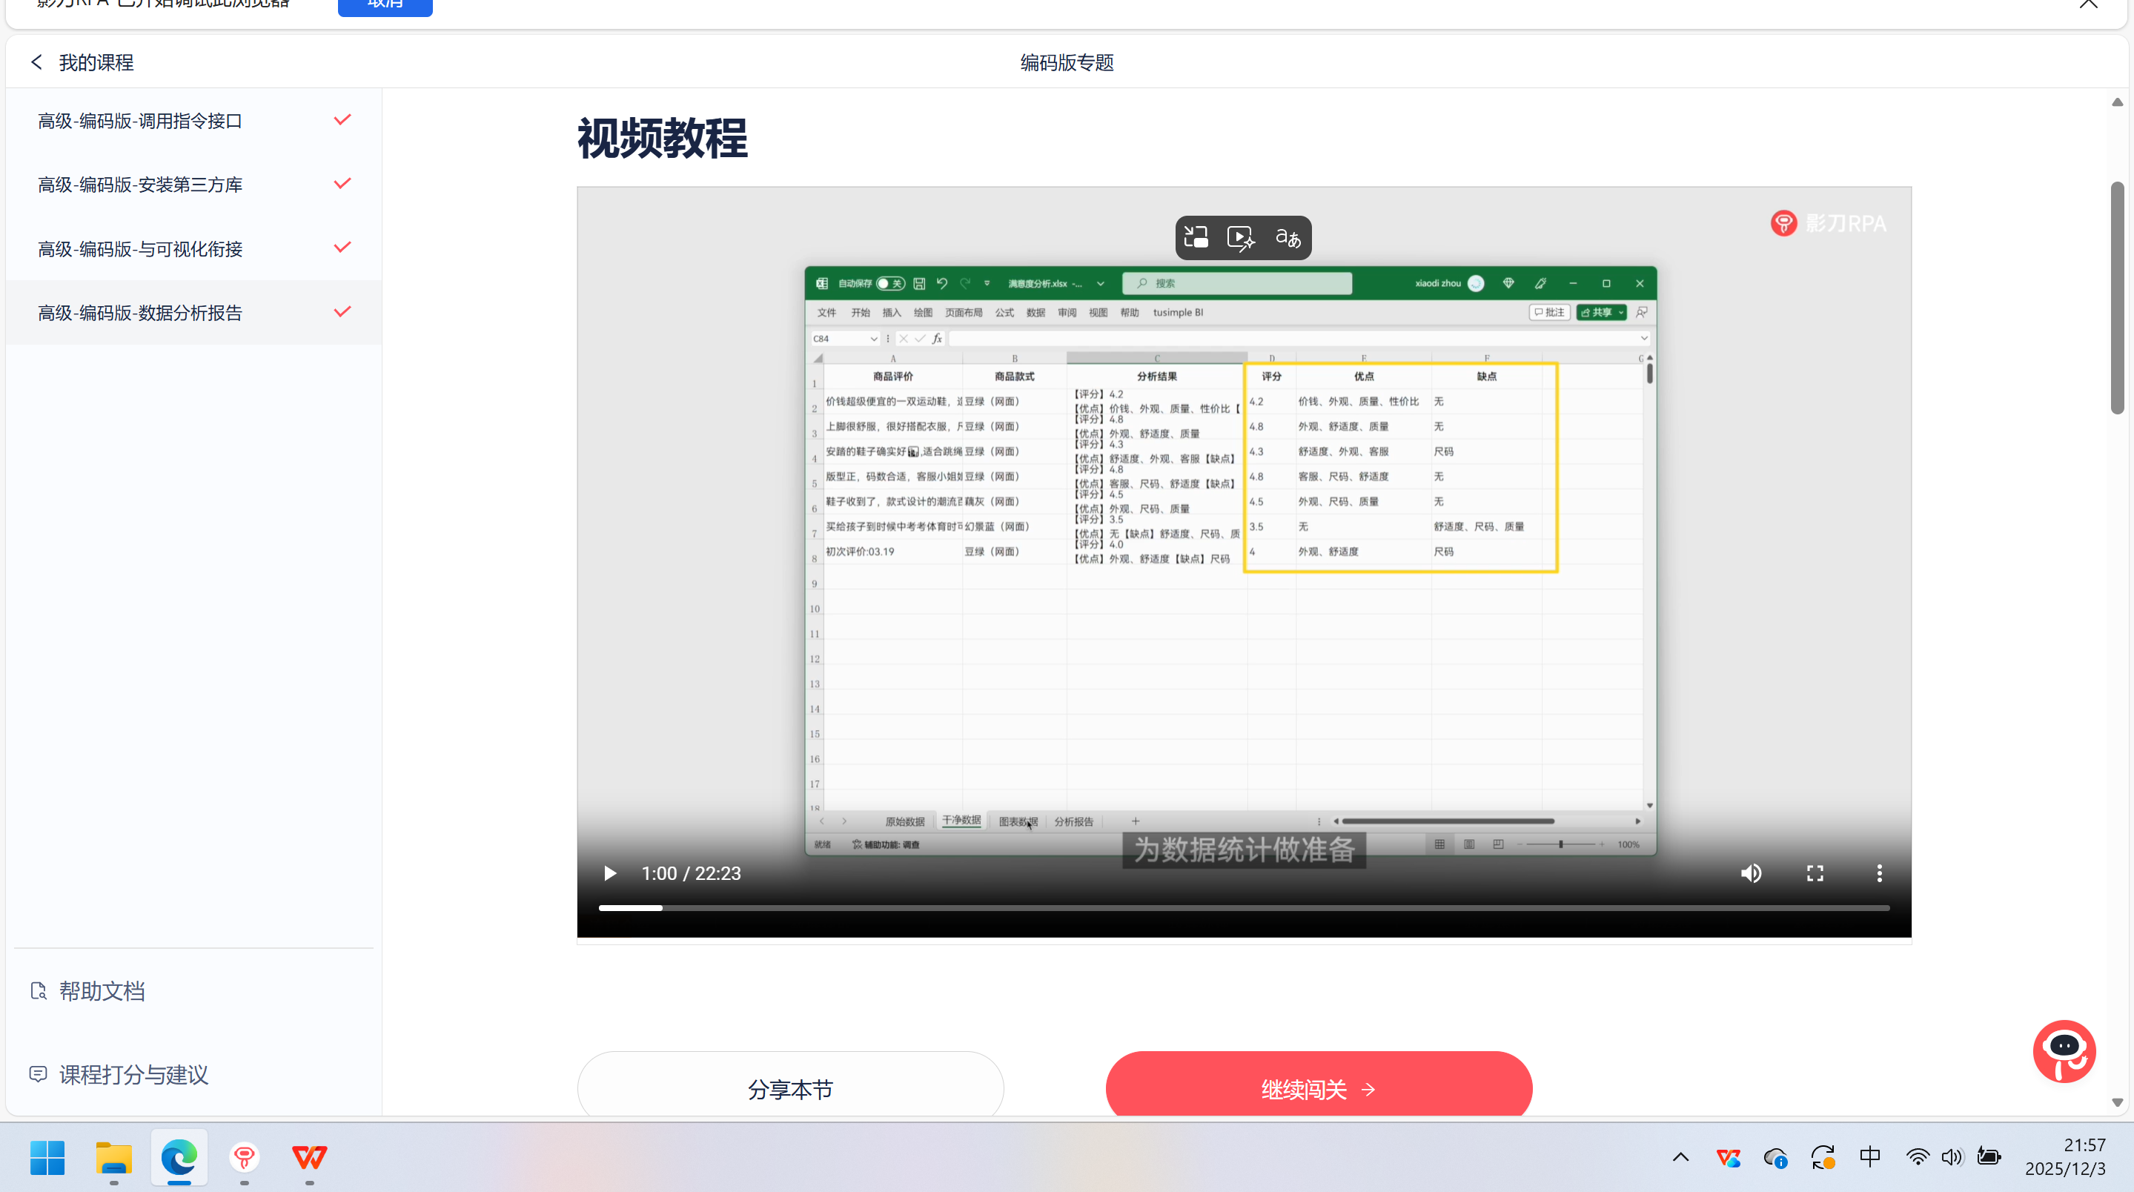The image size is (2134, 1192).
Task: Seek using the video progress bar
Action: click(1245, 908)
